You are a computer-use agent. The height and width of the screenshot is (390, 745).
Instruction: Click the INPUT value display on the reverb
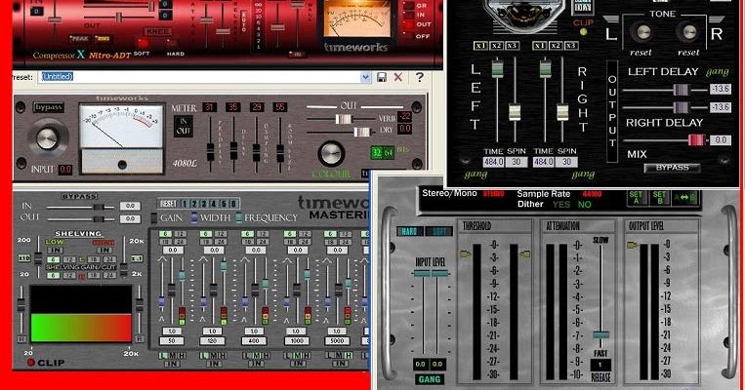[65, 170]
